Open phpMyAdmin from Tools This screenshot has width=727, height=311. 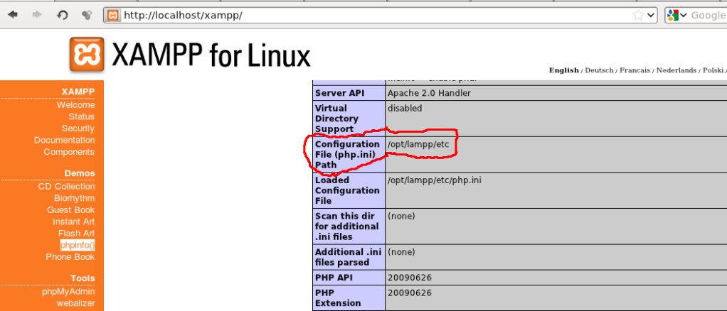click(68, 292)
